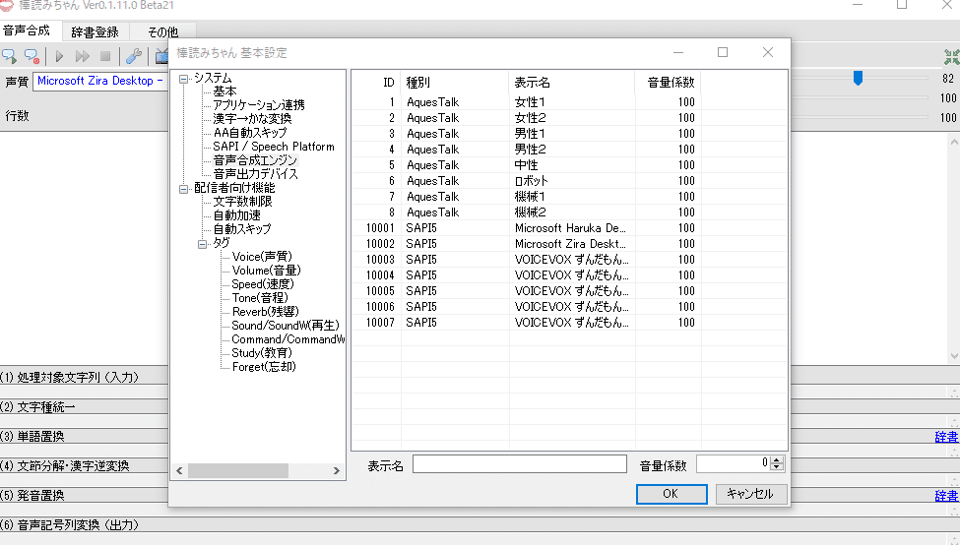Select AA自動スキップ in the tree

pos(250,133)
